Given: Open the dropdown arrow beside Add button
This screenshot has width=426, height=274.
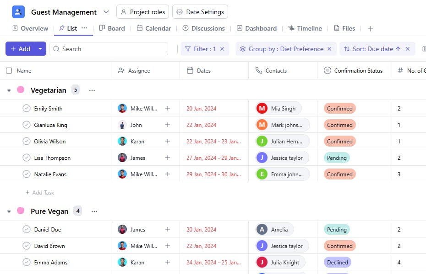Looking at the screenshot, I should (40, 49).
